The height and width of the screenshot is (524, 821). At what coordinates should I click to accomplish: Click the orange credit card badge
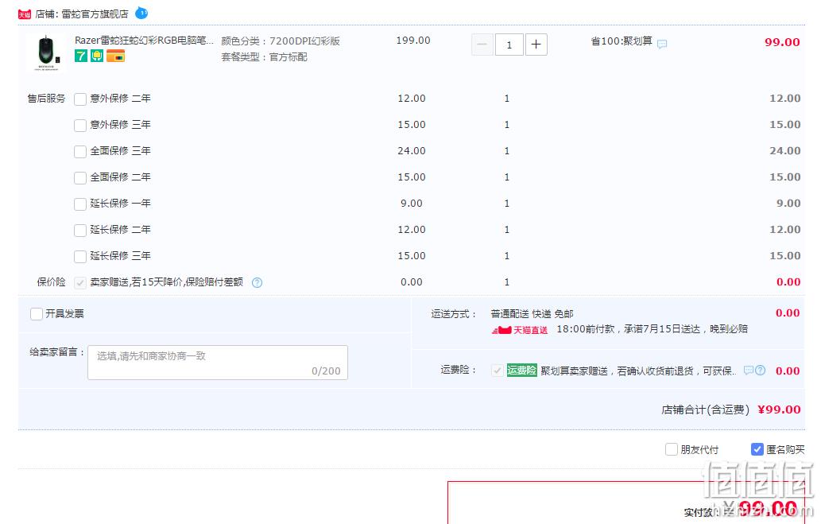click(116, 56)
